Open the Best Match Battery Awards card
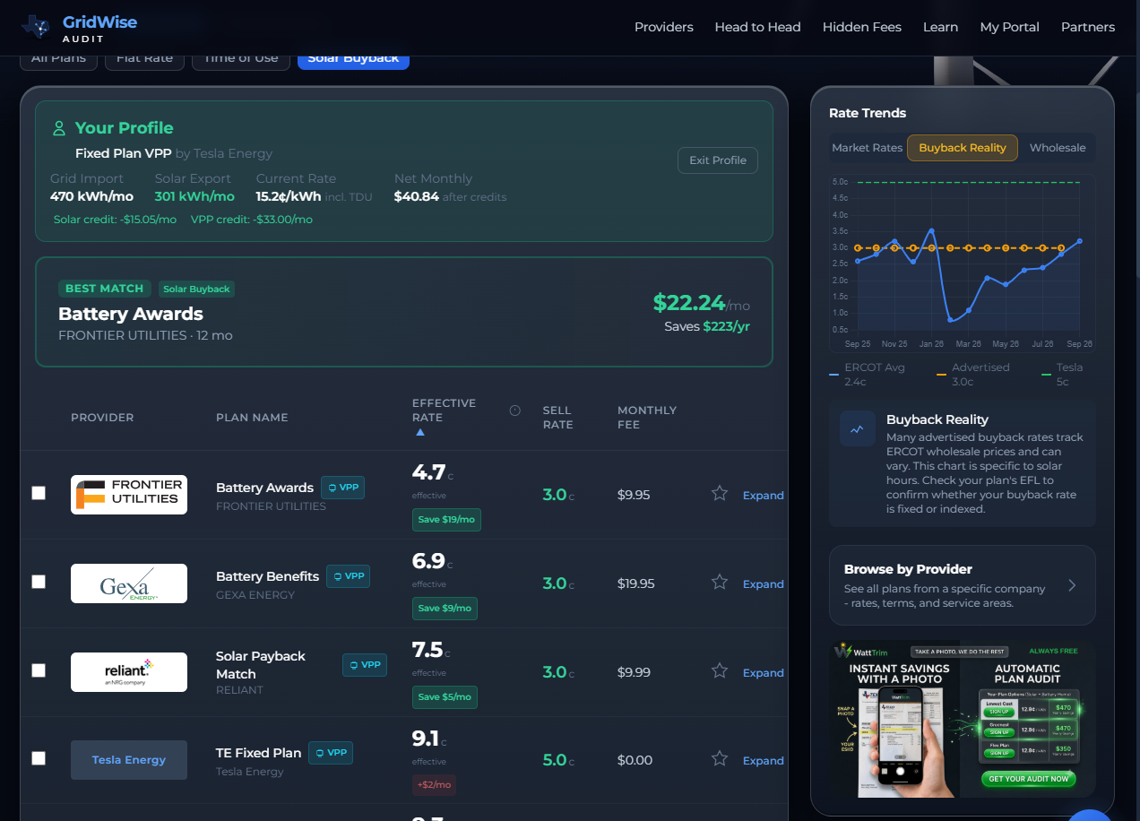1140x821 pixels. click(x=404, y=312)
